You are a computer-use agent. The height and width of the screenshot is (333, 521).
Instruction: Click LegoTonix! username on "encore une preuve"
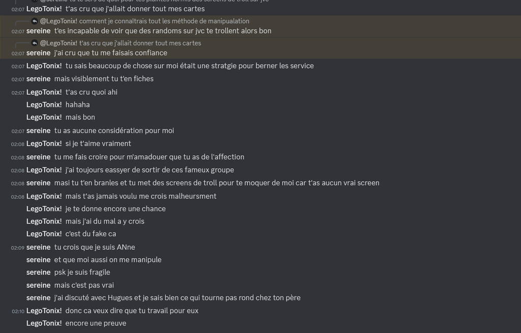(44, 323)
